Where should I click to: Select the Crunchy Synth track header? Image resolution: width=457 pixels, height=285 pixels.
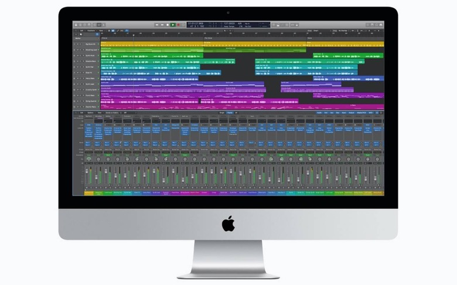point(86,90)
